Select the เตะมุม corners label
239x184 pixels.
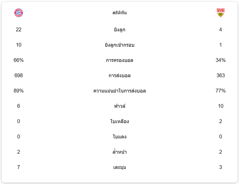tap(119, 167)
